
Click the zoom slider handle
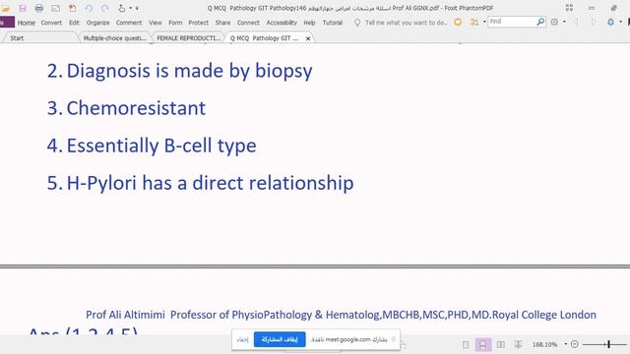pyautogui.click(x=608, y=344)
